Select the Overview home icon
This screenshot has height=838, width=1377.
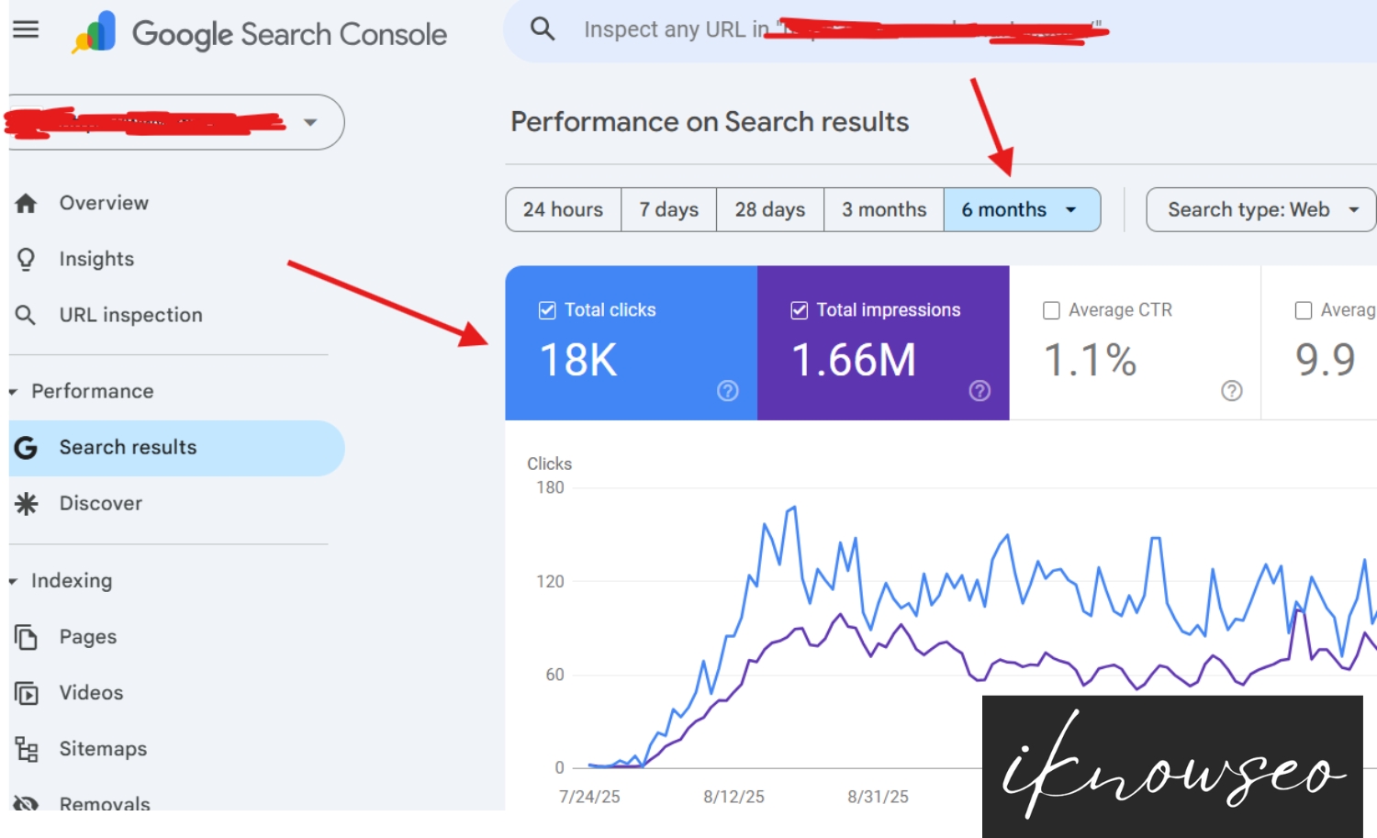(x=27, y=203)
